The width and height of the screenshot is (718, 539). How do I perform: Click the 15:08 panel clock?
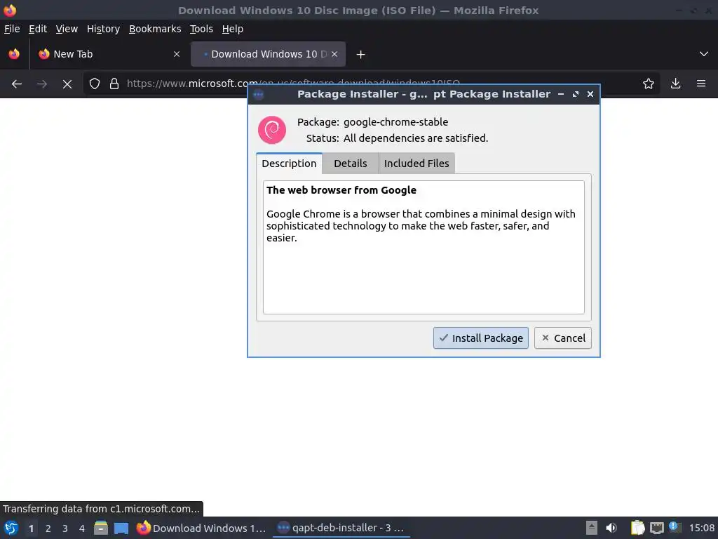pyautogui.click(x=701, y=528)
